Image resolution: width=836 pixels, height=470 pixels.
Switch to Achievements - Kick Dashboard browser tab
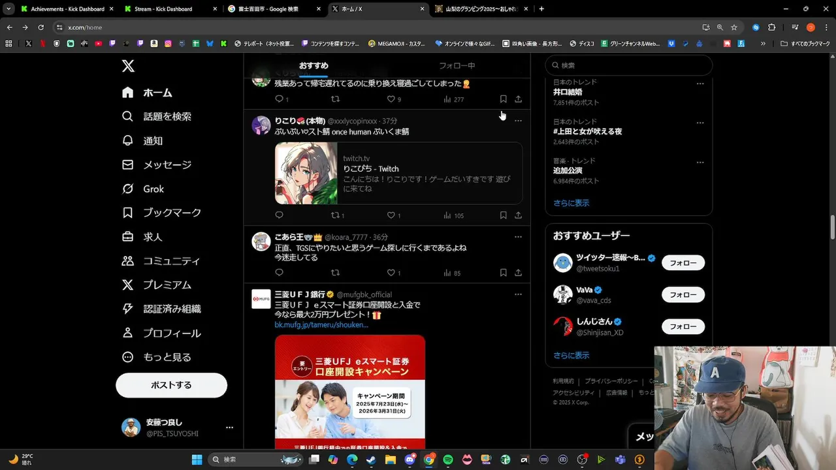click(67, 9)
